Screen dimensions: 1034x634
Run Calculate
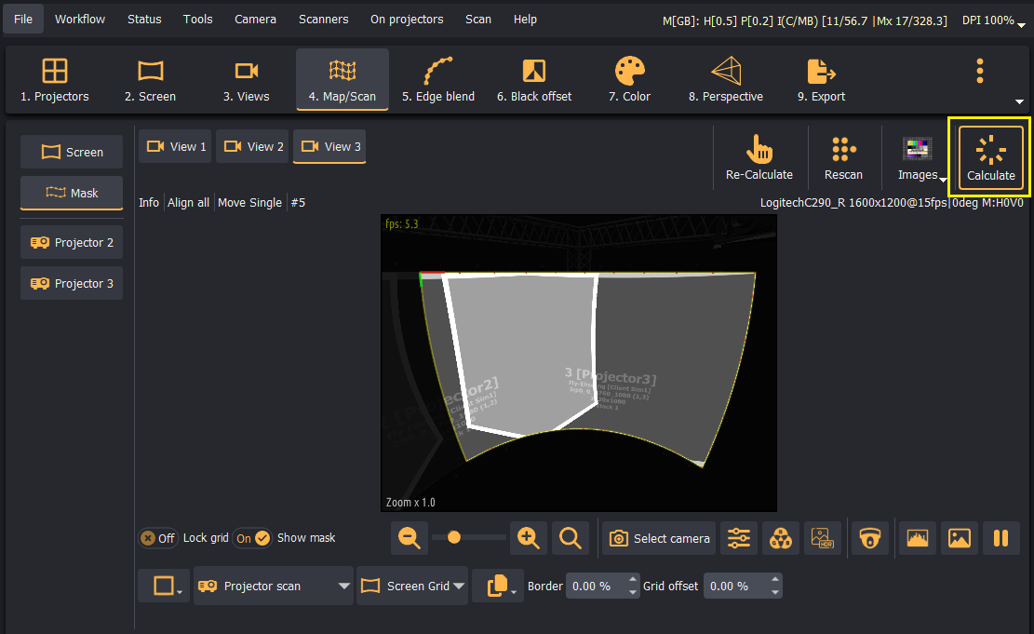pyautogui.click(x=990, y=158)
